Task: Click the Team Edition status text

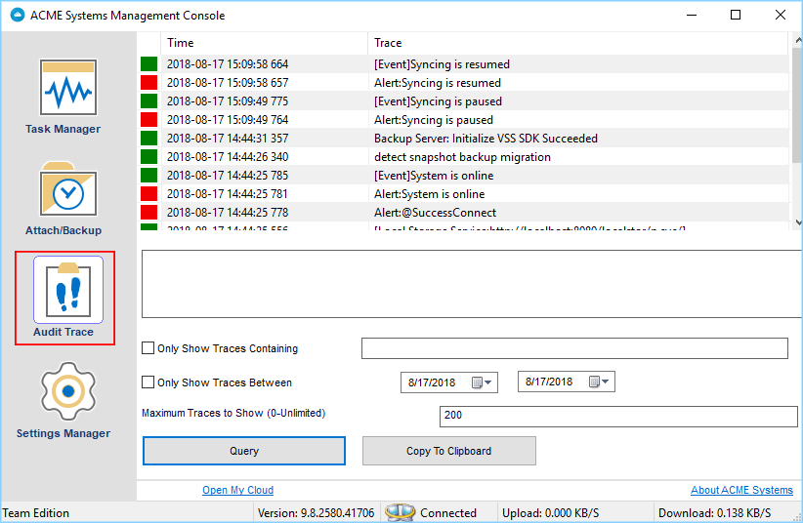Action: tap(36, 513)
